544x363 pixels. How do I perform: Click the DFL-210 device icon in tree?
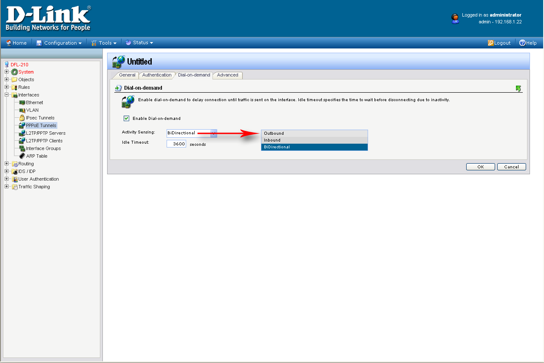(x=6, y=65)
